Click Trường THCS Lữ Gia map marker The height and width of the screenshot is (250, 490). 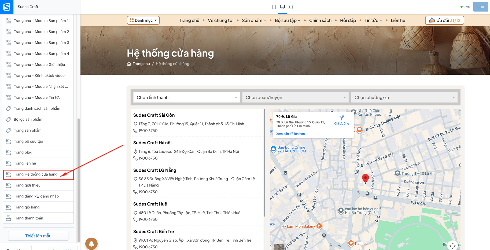click(397, 173)
